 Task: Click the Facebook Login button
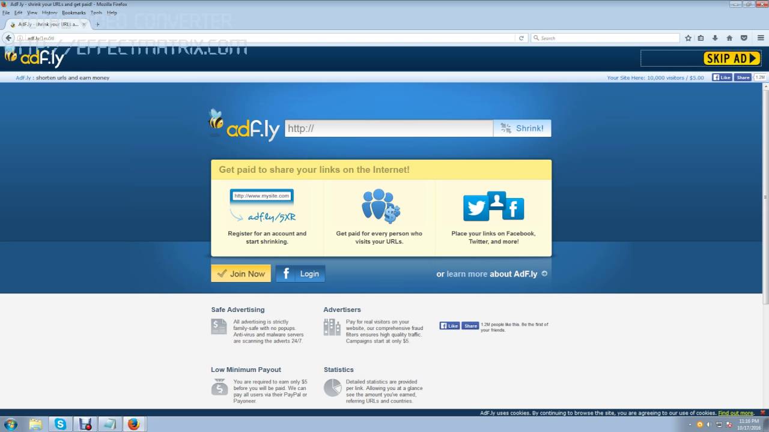pos(301,274)
